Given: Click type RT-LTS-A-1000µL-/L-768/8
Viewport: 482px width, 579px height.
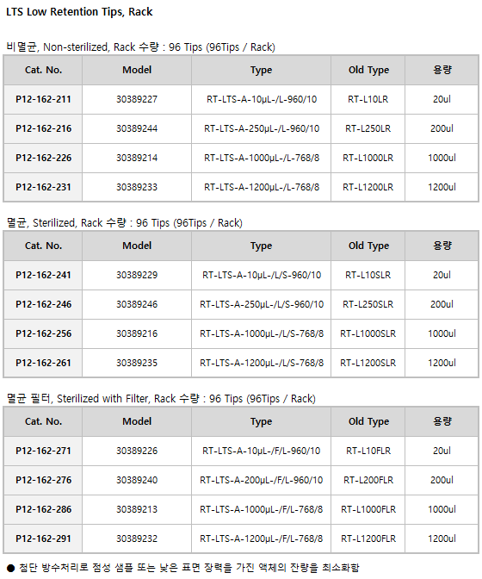Looking at the screenshot, I should tap(262, 158).
